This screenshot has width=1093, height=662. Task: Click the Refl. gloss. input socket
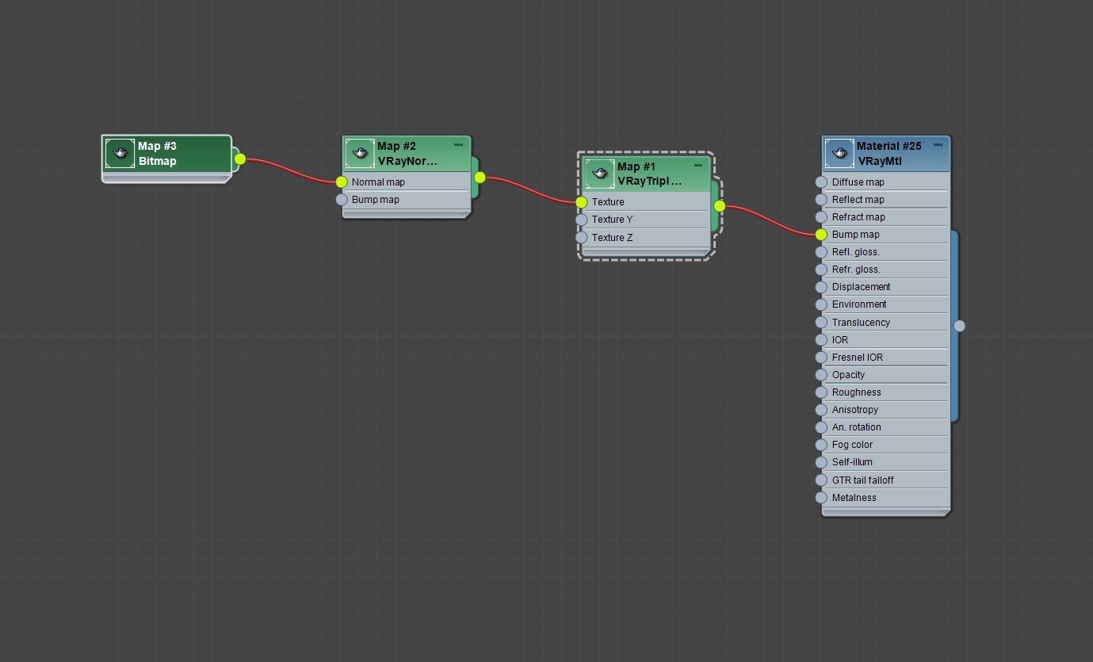point(821,252)
